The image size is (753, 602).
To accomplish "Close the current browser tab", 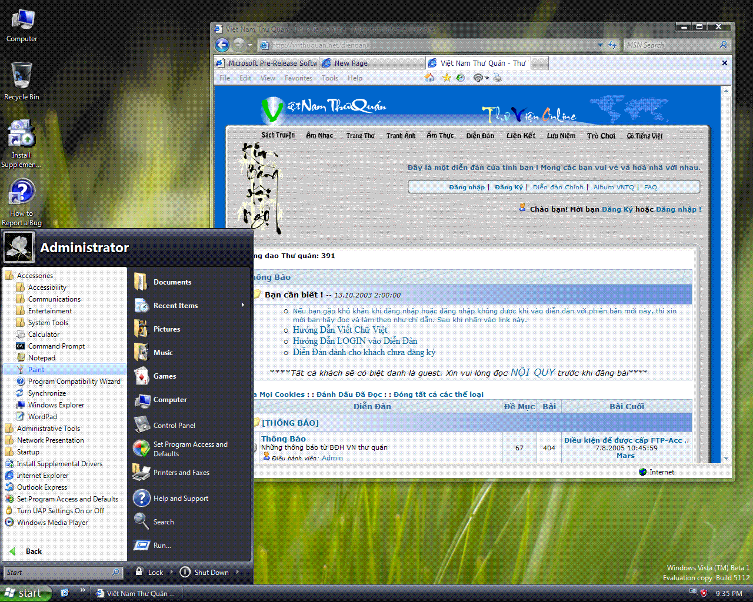I will pyautogui.click(x=725, y=63).
